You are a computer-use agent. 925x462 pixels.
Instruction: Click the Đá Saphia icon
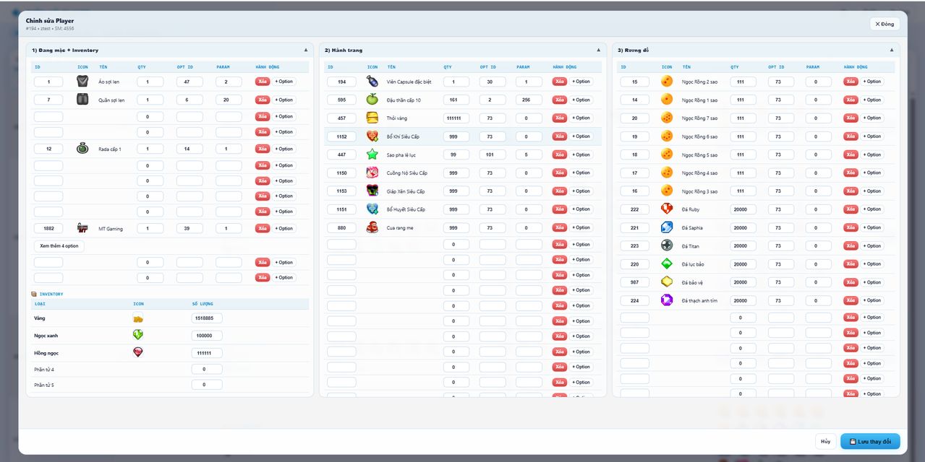[x=667, y=227]
